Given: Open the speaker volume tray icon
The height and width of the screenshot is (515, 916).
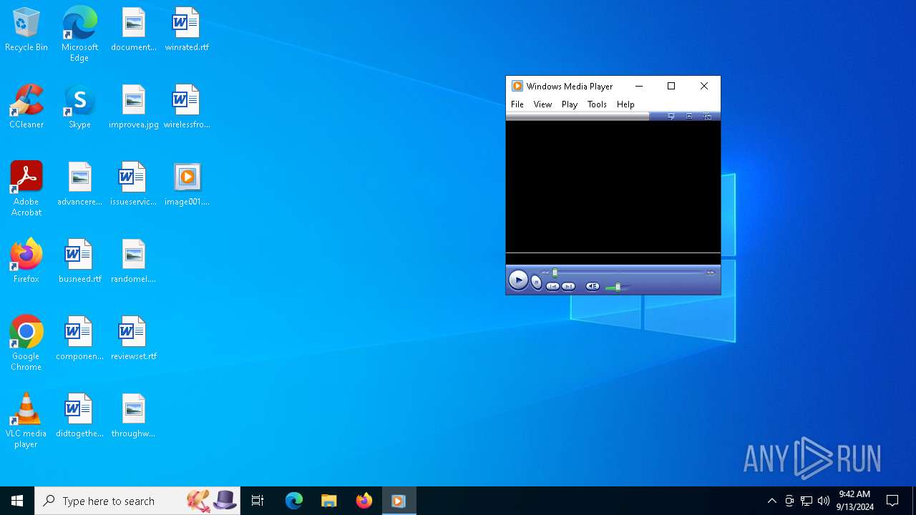Looking at the screenshot, I should (x=824, y=501).
